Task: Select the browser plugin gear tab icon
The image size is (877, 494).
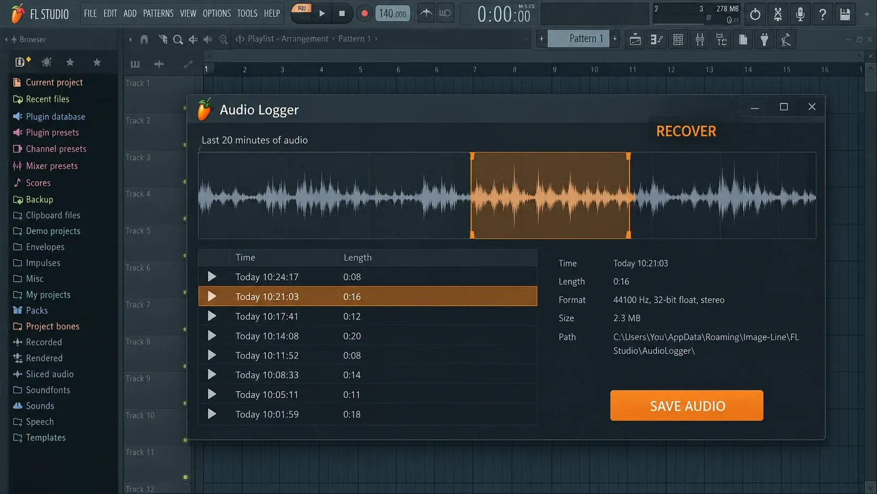Action: (47, 62)
